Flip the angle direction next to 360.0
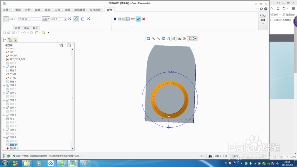The image size is (297, 167). pyautogui.click(x=69, y=19)
